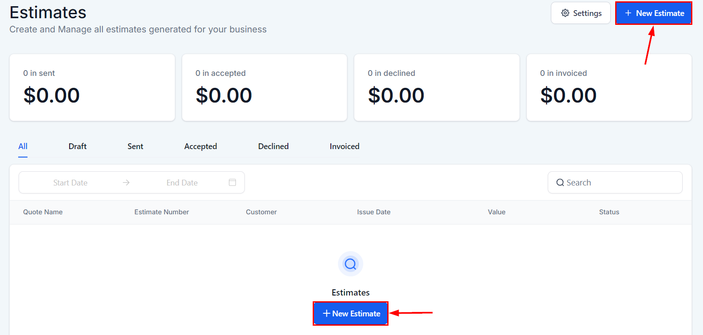Viewport: 703px width, 335px height.
Task: Sort by the Quote Name column header
Action: 43,212
